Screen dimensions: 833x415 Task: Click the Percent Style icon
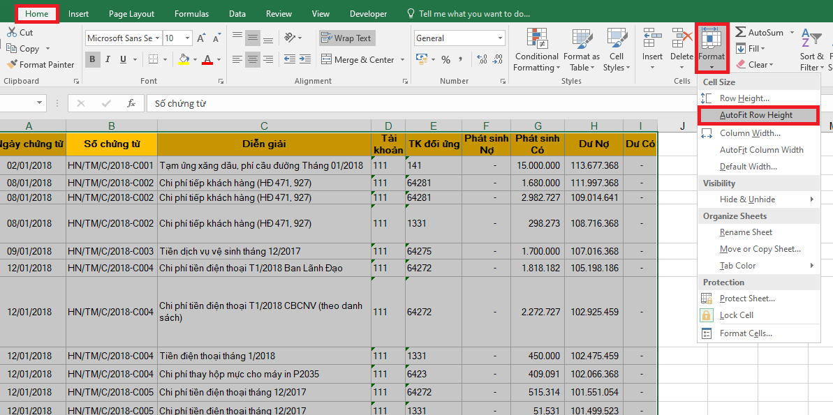[x=445, y=60]
